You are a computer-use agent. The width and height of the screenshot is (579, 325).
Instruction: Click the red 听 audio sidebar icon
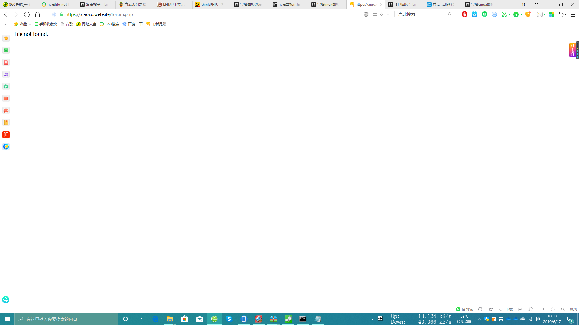pyautogui.click(x=6, y=135)
